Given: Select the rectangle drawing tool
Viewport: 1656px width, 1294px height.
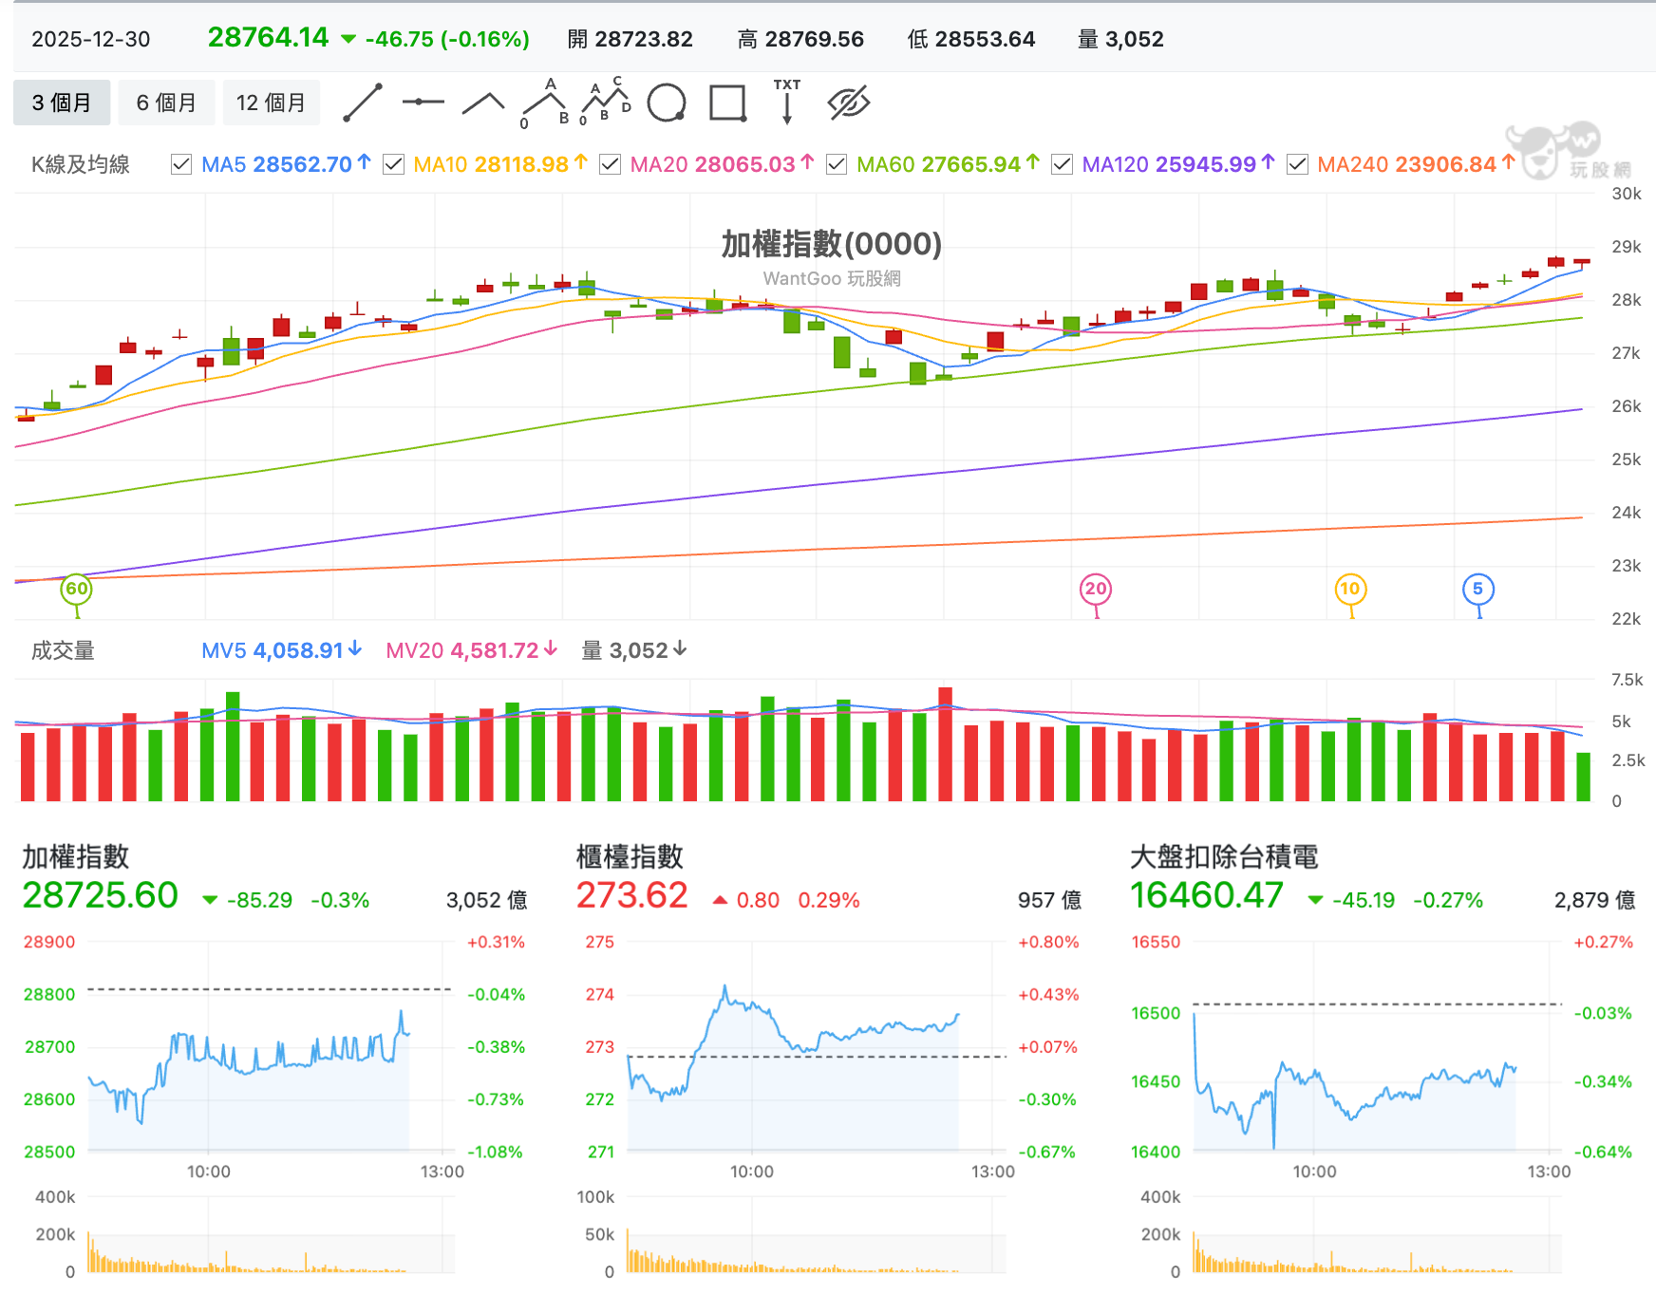Looking at the screenshot, I should pyautogui.click(x=727, y=103).
